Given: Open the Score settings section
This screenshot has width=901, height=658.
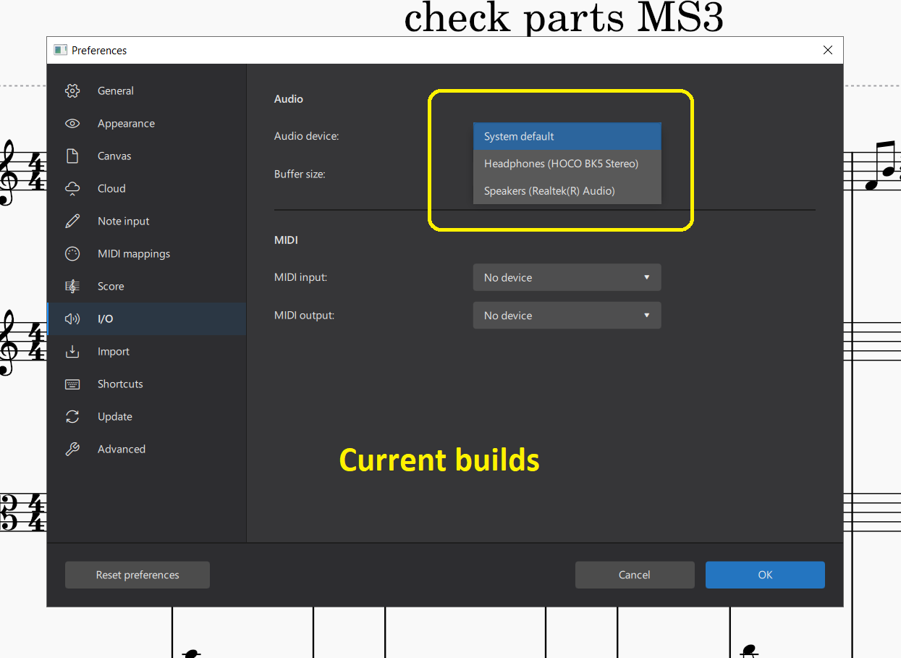Looking at the screenshot, I should coord(147,286).
